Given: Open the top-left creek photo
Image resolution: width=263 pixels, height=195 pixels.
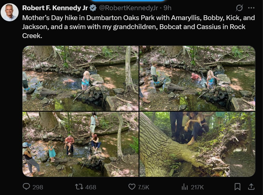Looking at the screenshot, I should pyautogui.click(x=80, y=78).
